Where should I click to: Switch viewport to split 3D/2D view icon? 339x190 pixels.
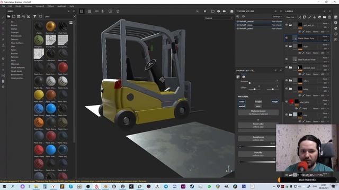(90, 11)
